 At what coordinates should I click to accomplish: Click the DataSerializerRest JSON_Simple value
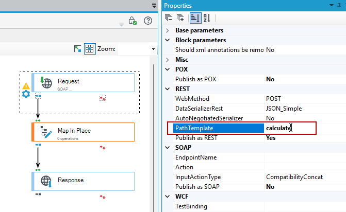click(x=284, y=109)
